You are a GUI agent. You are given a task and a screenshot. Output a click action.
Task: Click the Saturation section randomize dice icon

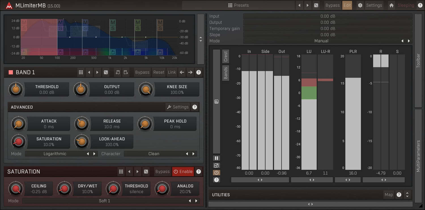point(146,172)
